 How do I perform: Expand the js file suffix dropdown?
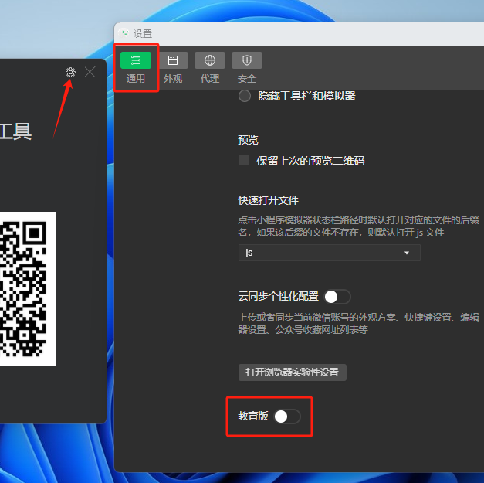(330, 253)
